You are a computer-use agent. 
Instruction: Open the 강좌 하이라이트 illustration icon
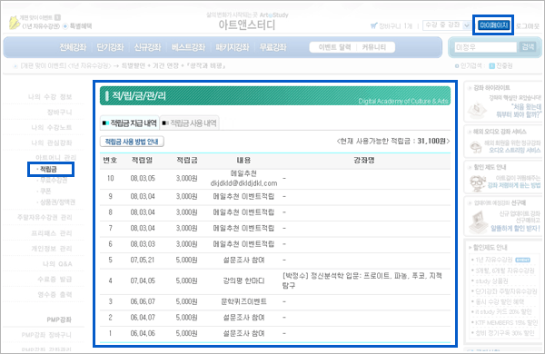477,110
